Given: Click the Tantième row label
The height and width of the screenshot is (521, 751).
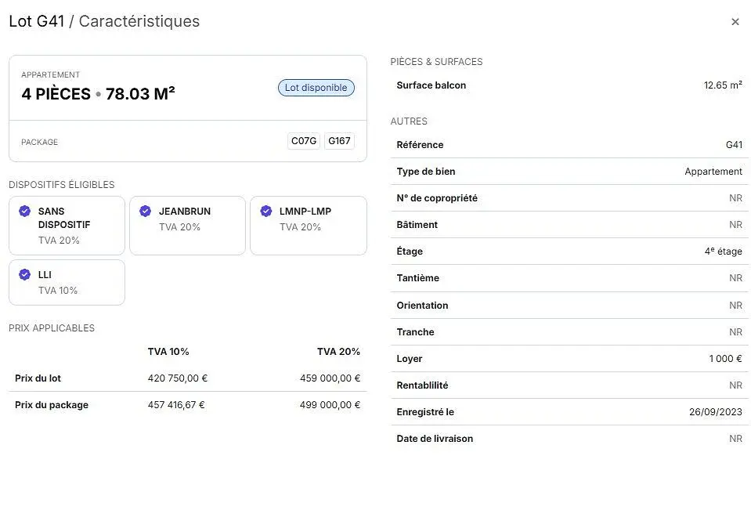Looking at the screenshot, I should (x=417, y=278).
